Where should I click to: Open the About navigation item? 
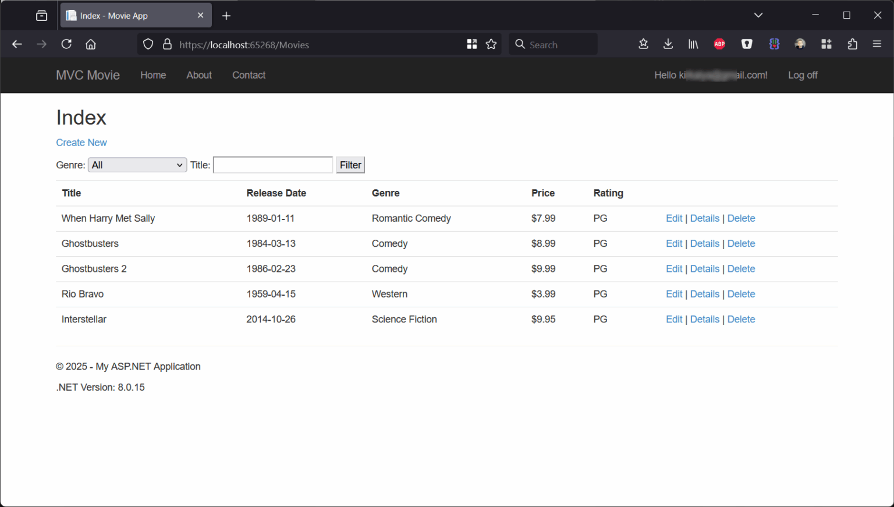199,75
